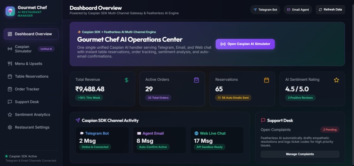The height and width of the screenshot is (166, 354).
Task: Click the 8 Msg Agent Email count
Action: point(145,141)
